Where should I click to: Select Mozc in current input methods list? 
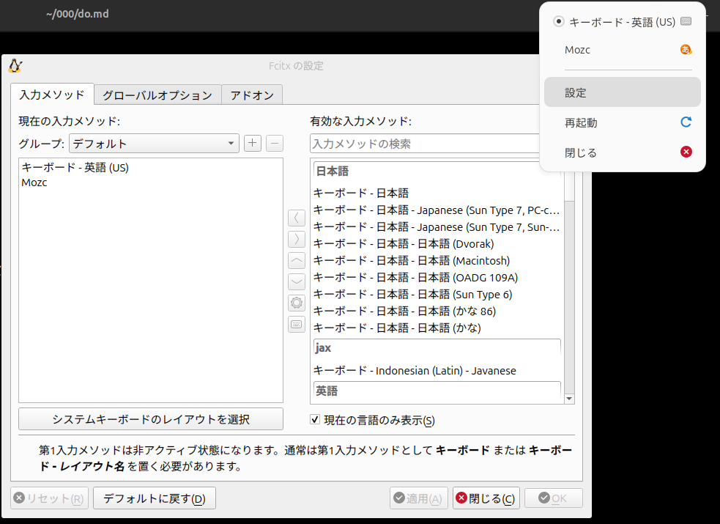[151, 182]
